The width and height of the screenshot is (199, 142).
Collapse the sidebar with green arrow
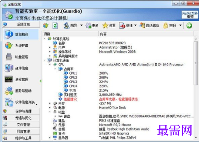[x=41, y=81]
